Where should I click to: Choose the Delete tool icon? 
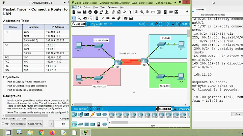(85, 18)
